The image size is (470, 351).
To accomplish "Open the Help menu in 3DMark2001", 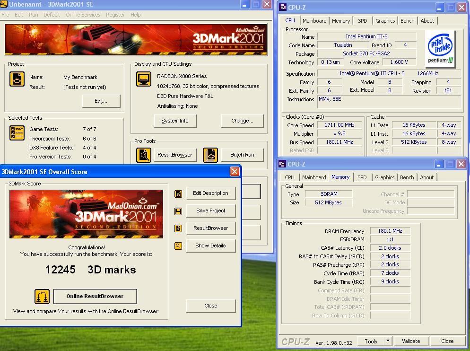I will click(x=136, y=15).
